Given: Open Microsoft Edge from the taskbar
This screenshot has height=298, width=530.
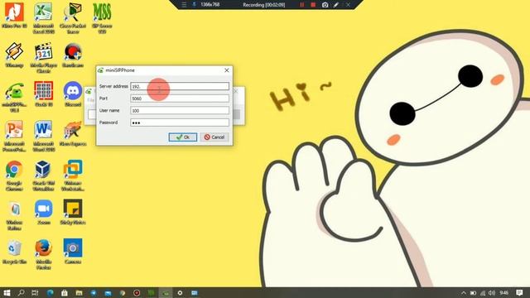Looking at the screenshot, I should (50, 292).
